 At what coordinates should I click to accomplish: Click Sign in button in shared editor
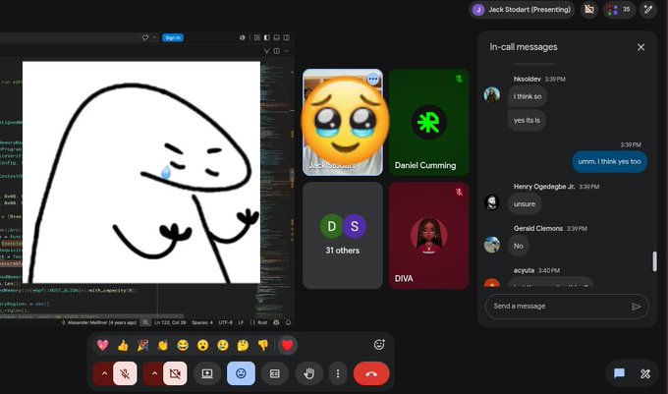pos(173,38)
